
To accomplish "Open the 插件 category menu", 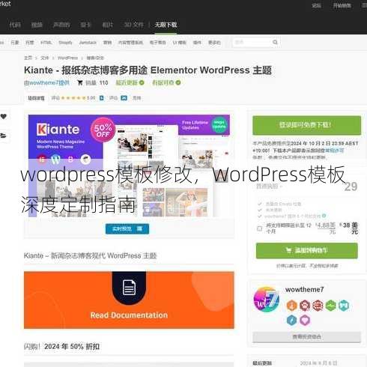I will coord(197,43).
